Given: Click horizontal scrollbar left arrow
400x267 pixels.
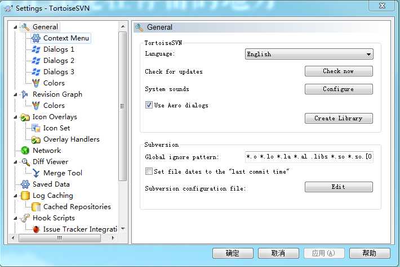Looking at the screenshot, I should (x=13, y=238).
